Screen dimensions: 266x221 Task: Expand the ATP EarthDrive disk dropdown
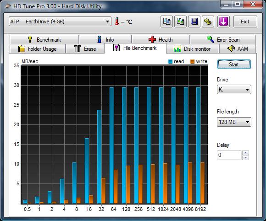tap(60, 22)
